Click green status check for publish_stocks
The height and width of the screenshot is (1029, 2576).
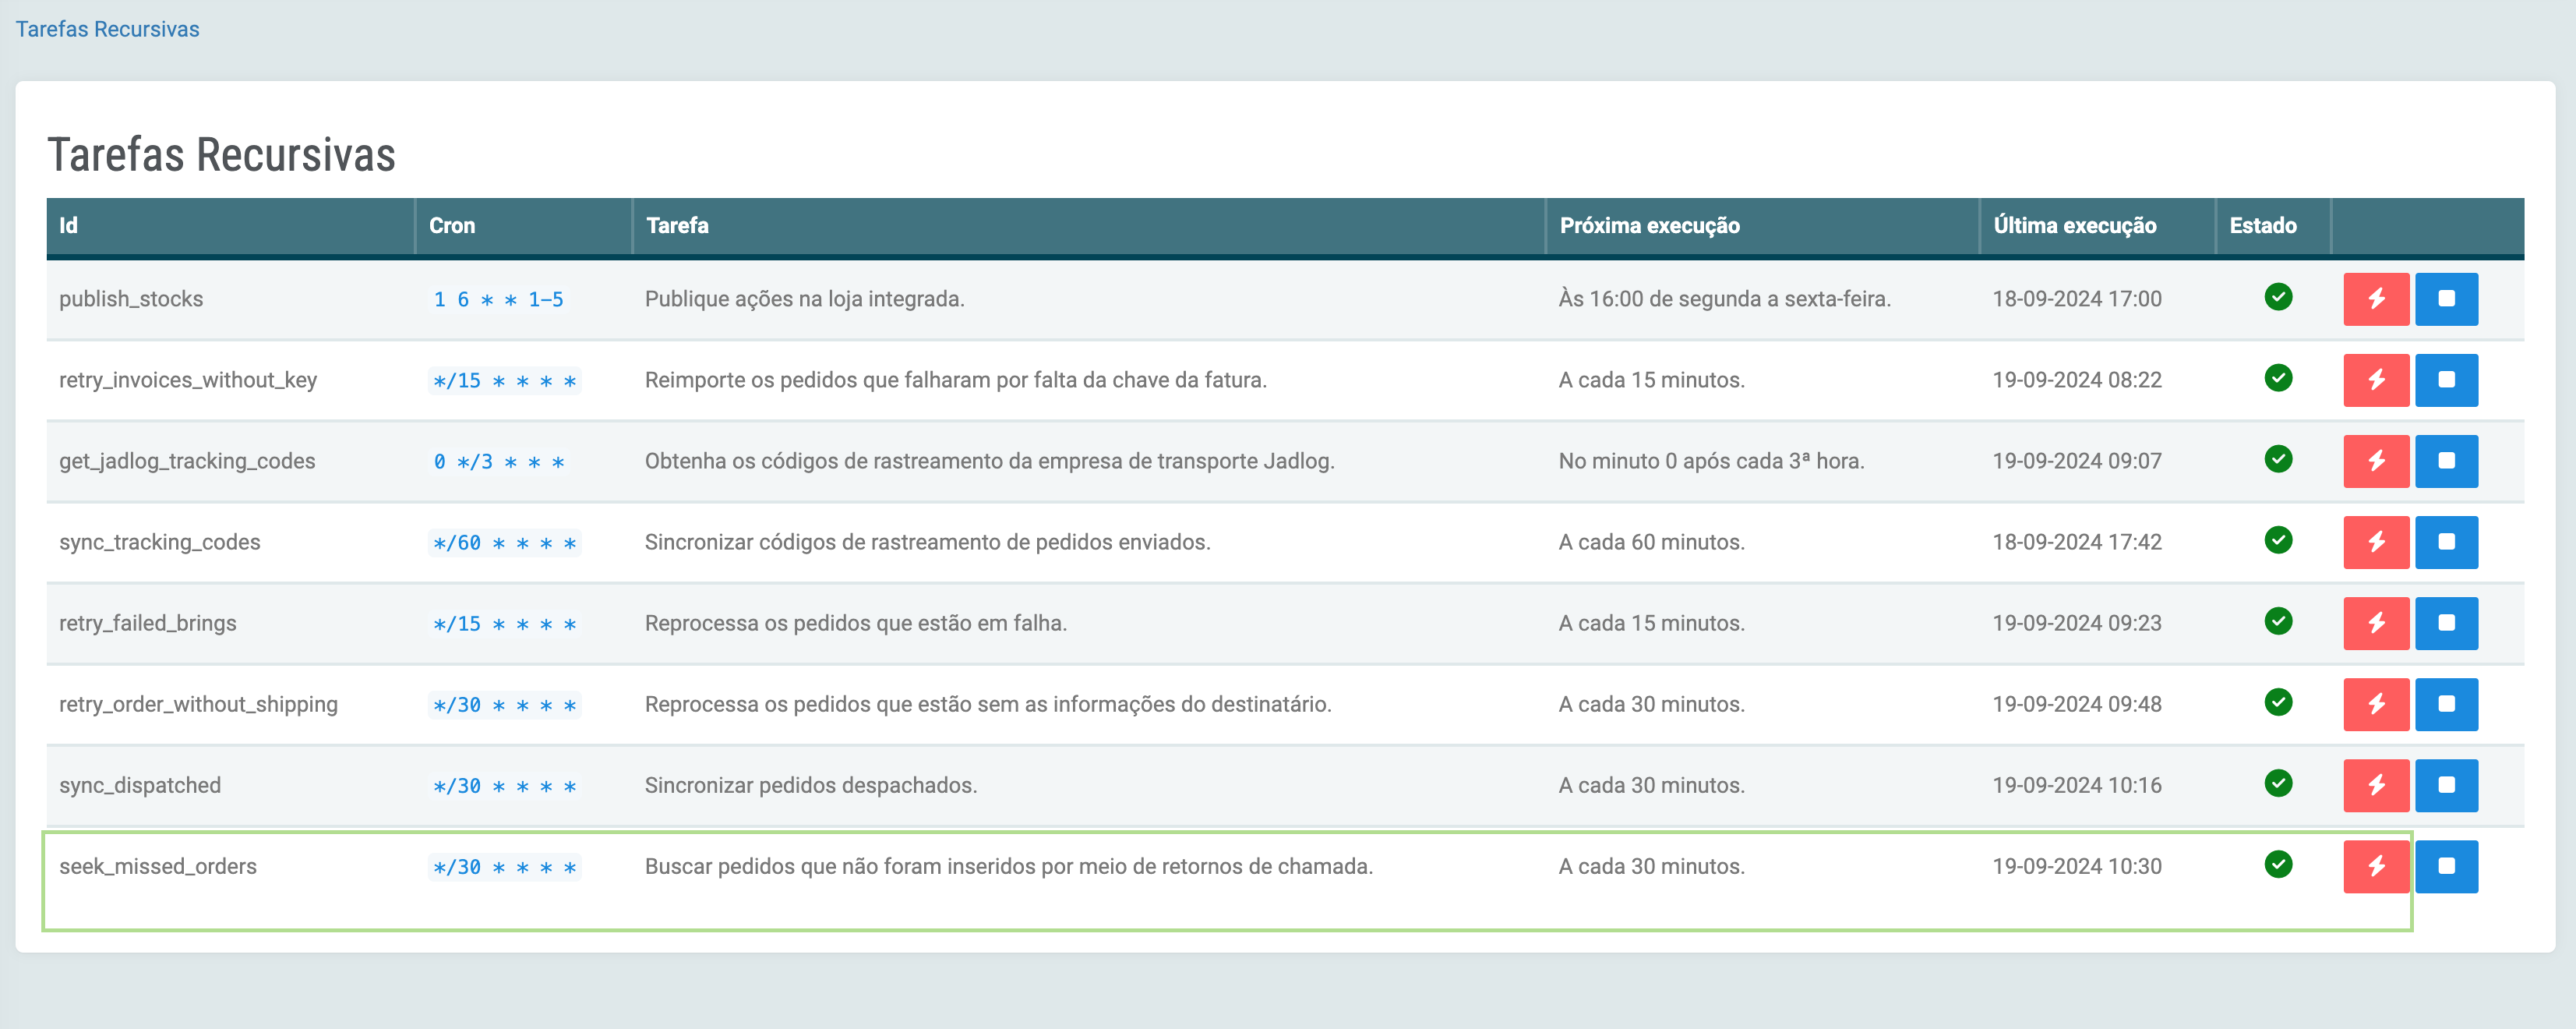(2278, 297)
